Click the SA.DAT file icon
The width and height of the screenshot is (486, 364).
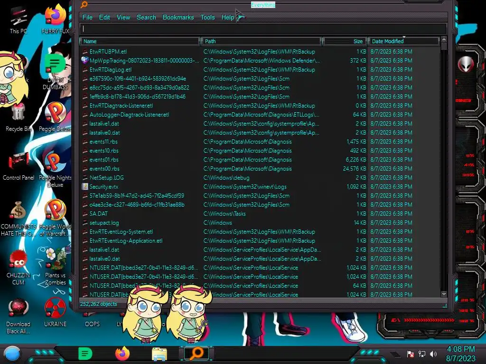pos(85,214)
